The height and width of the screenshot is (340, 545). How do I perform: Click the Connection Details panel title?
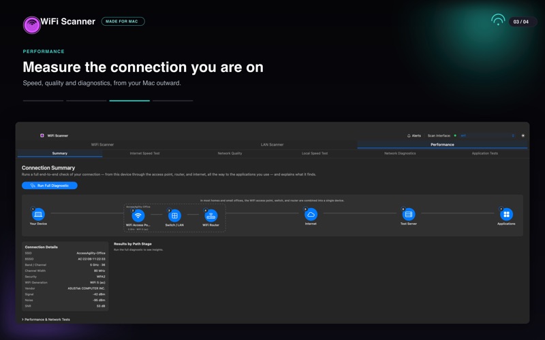coord(42,247)
